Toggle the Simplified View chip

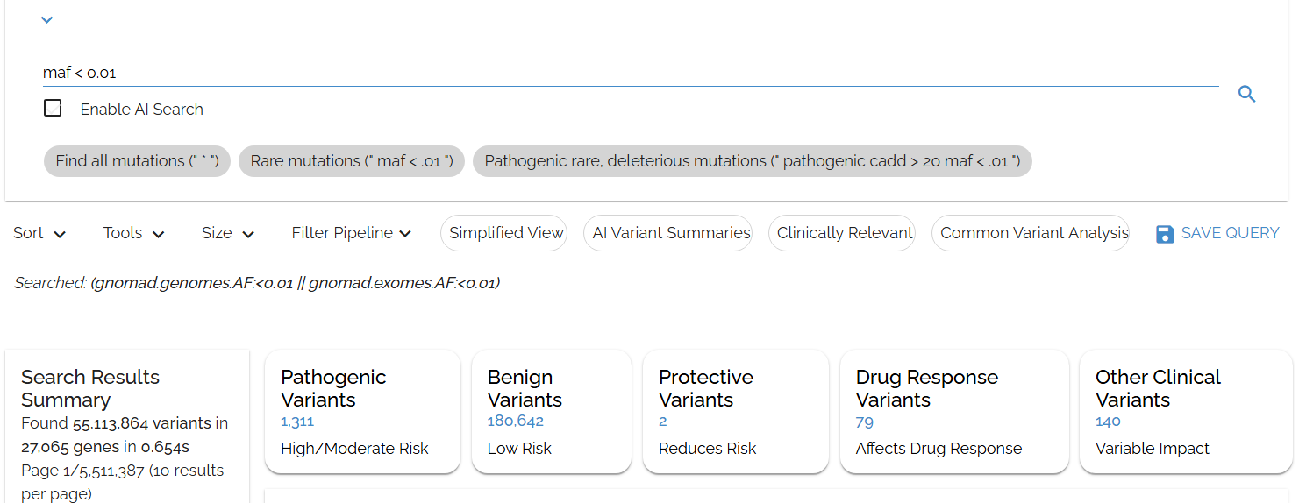(x=506, y=233)
